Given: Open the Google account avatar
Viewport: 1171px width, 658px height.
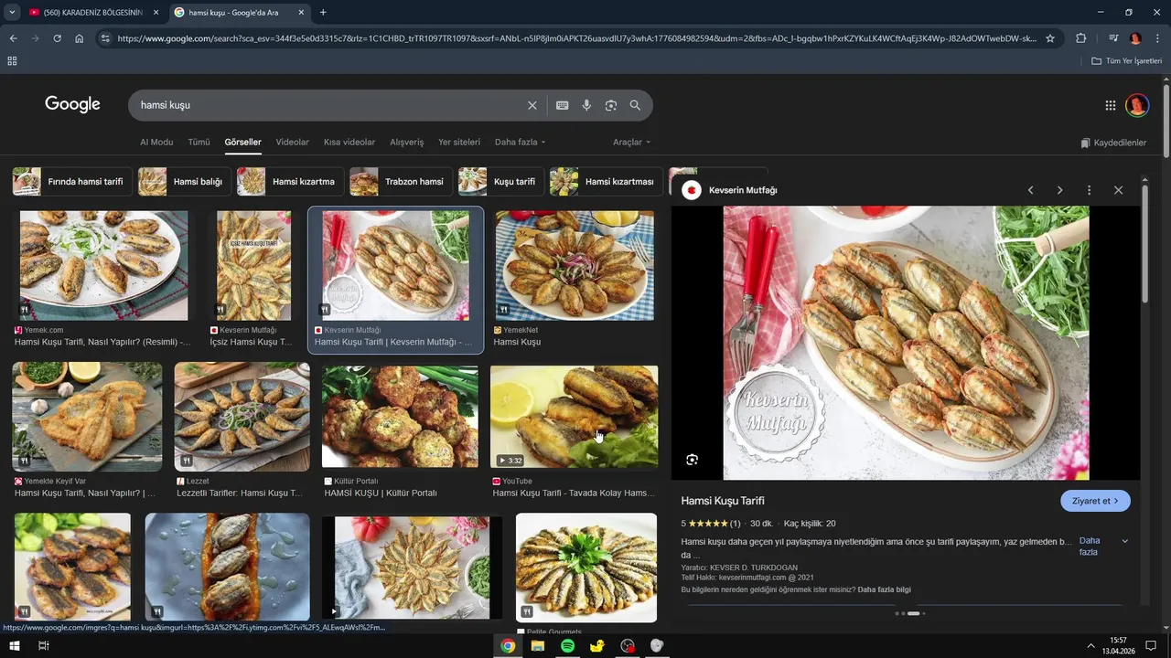Looking at the screenshot, I should pos(1136,105).
